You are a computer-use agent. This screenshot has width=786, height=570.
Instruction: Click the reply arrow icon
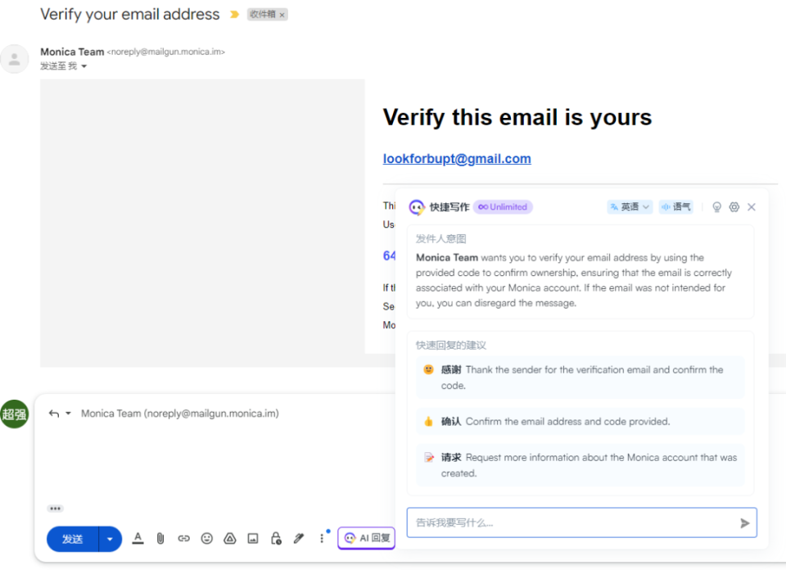pos(54,414)
